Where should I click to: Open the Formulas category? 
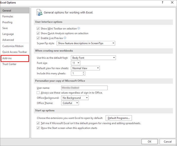(15, 16)
